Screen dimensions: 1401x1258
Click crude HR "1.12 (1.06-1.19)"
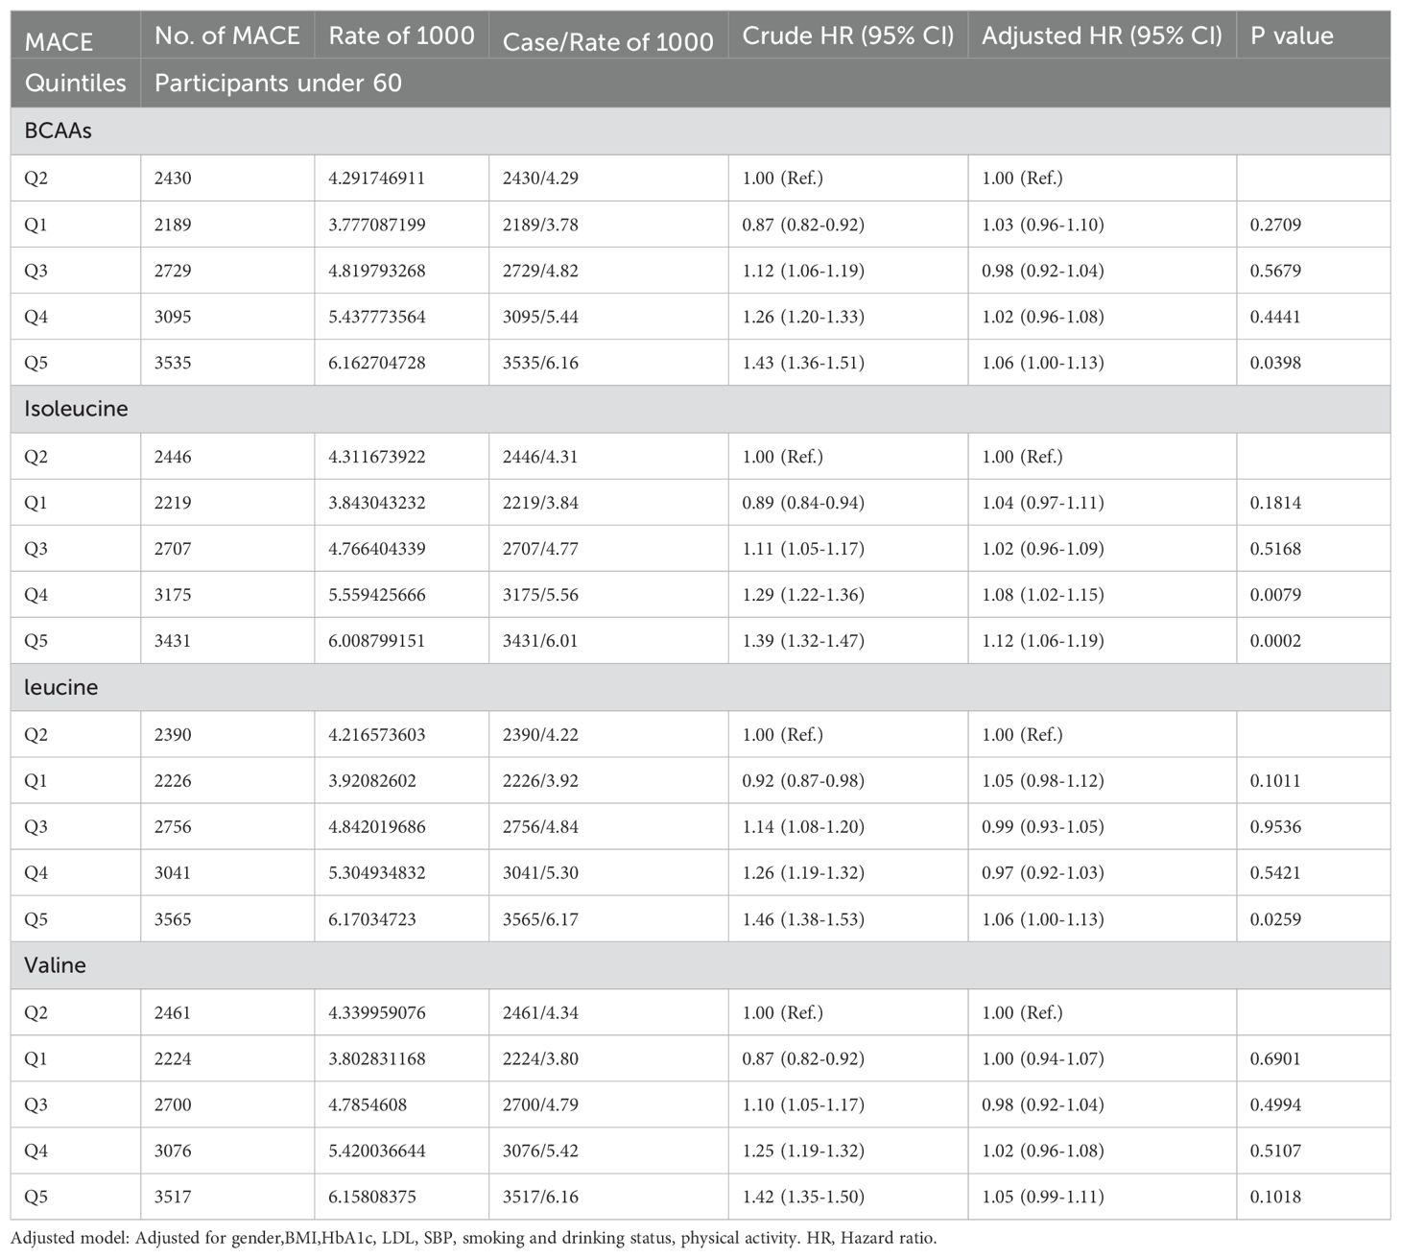point(803,271)
